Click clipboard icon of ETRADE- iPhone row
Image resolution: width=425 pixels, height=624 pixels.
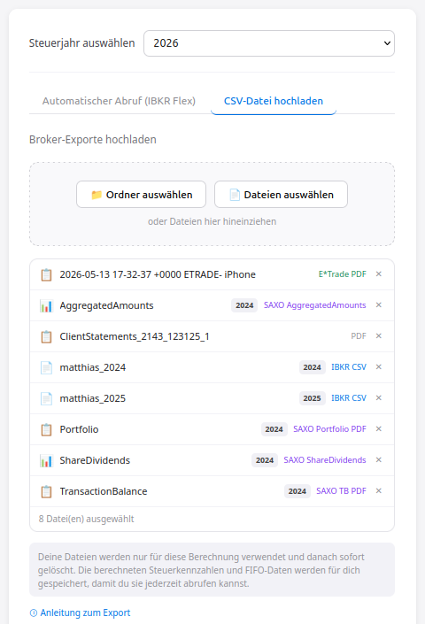pyautogui.click(x=46, y=274)
